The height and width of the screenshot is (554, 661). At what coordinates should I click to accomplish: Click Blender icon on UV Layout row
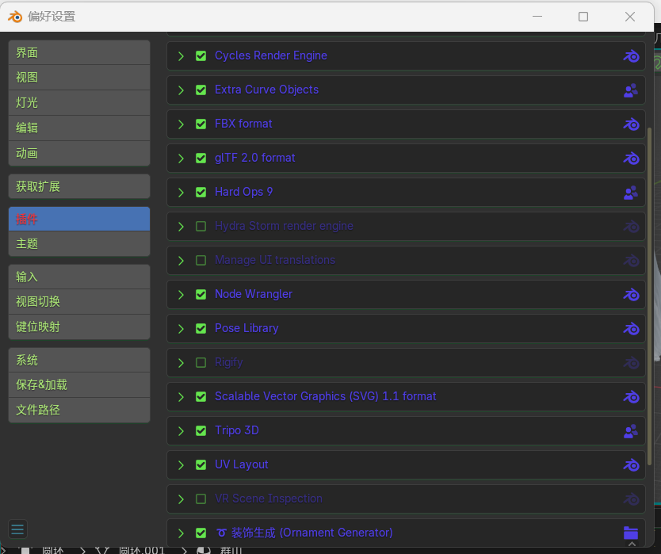[631, 465]
